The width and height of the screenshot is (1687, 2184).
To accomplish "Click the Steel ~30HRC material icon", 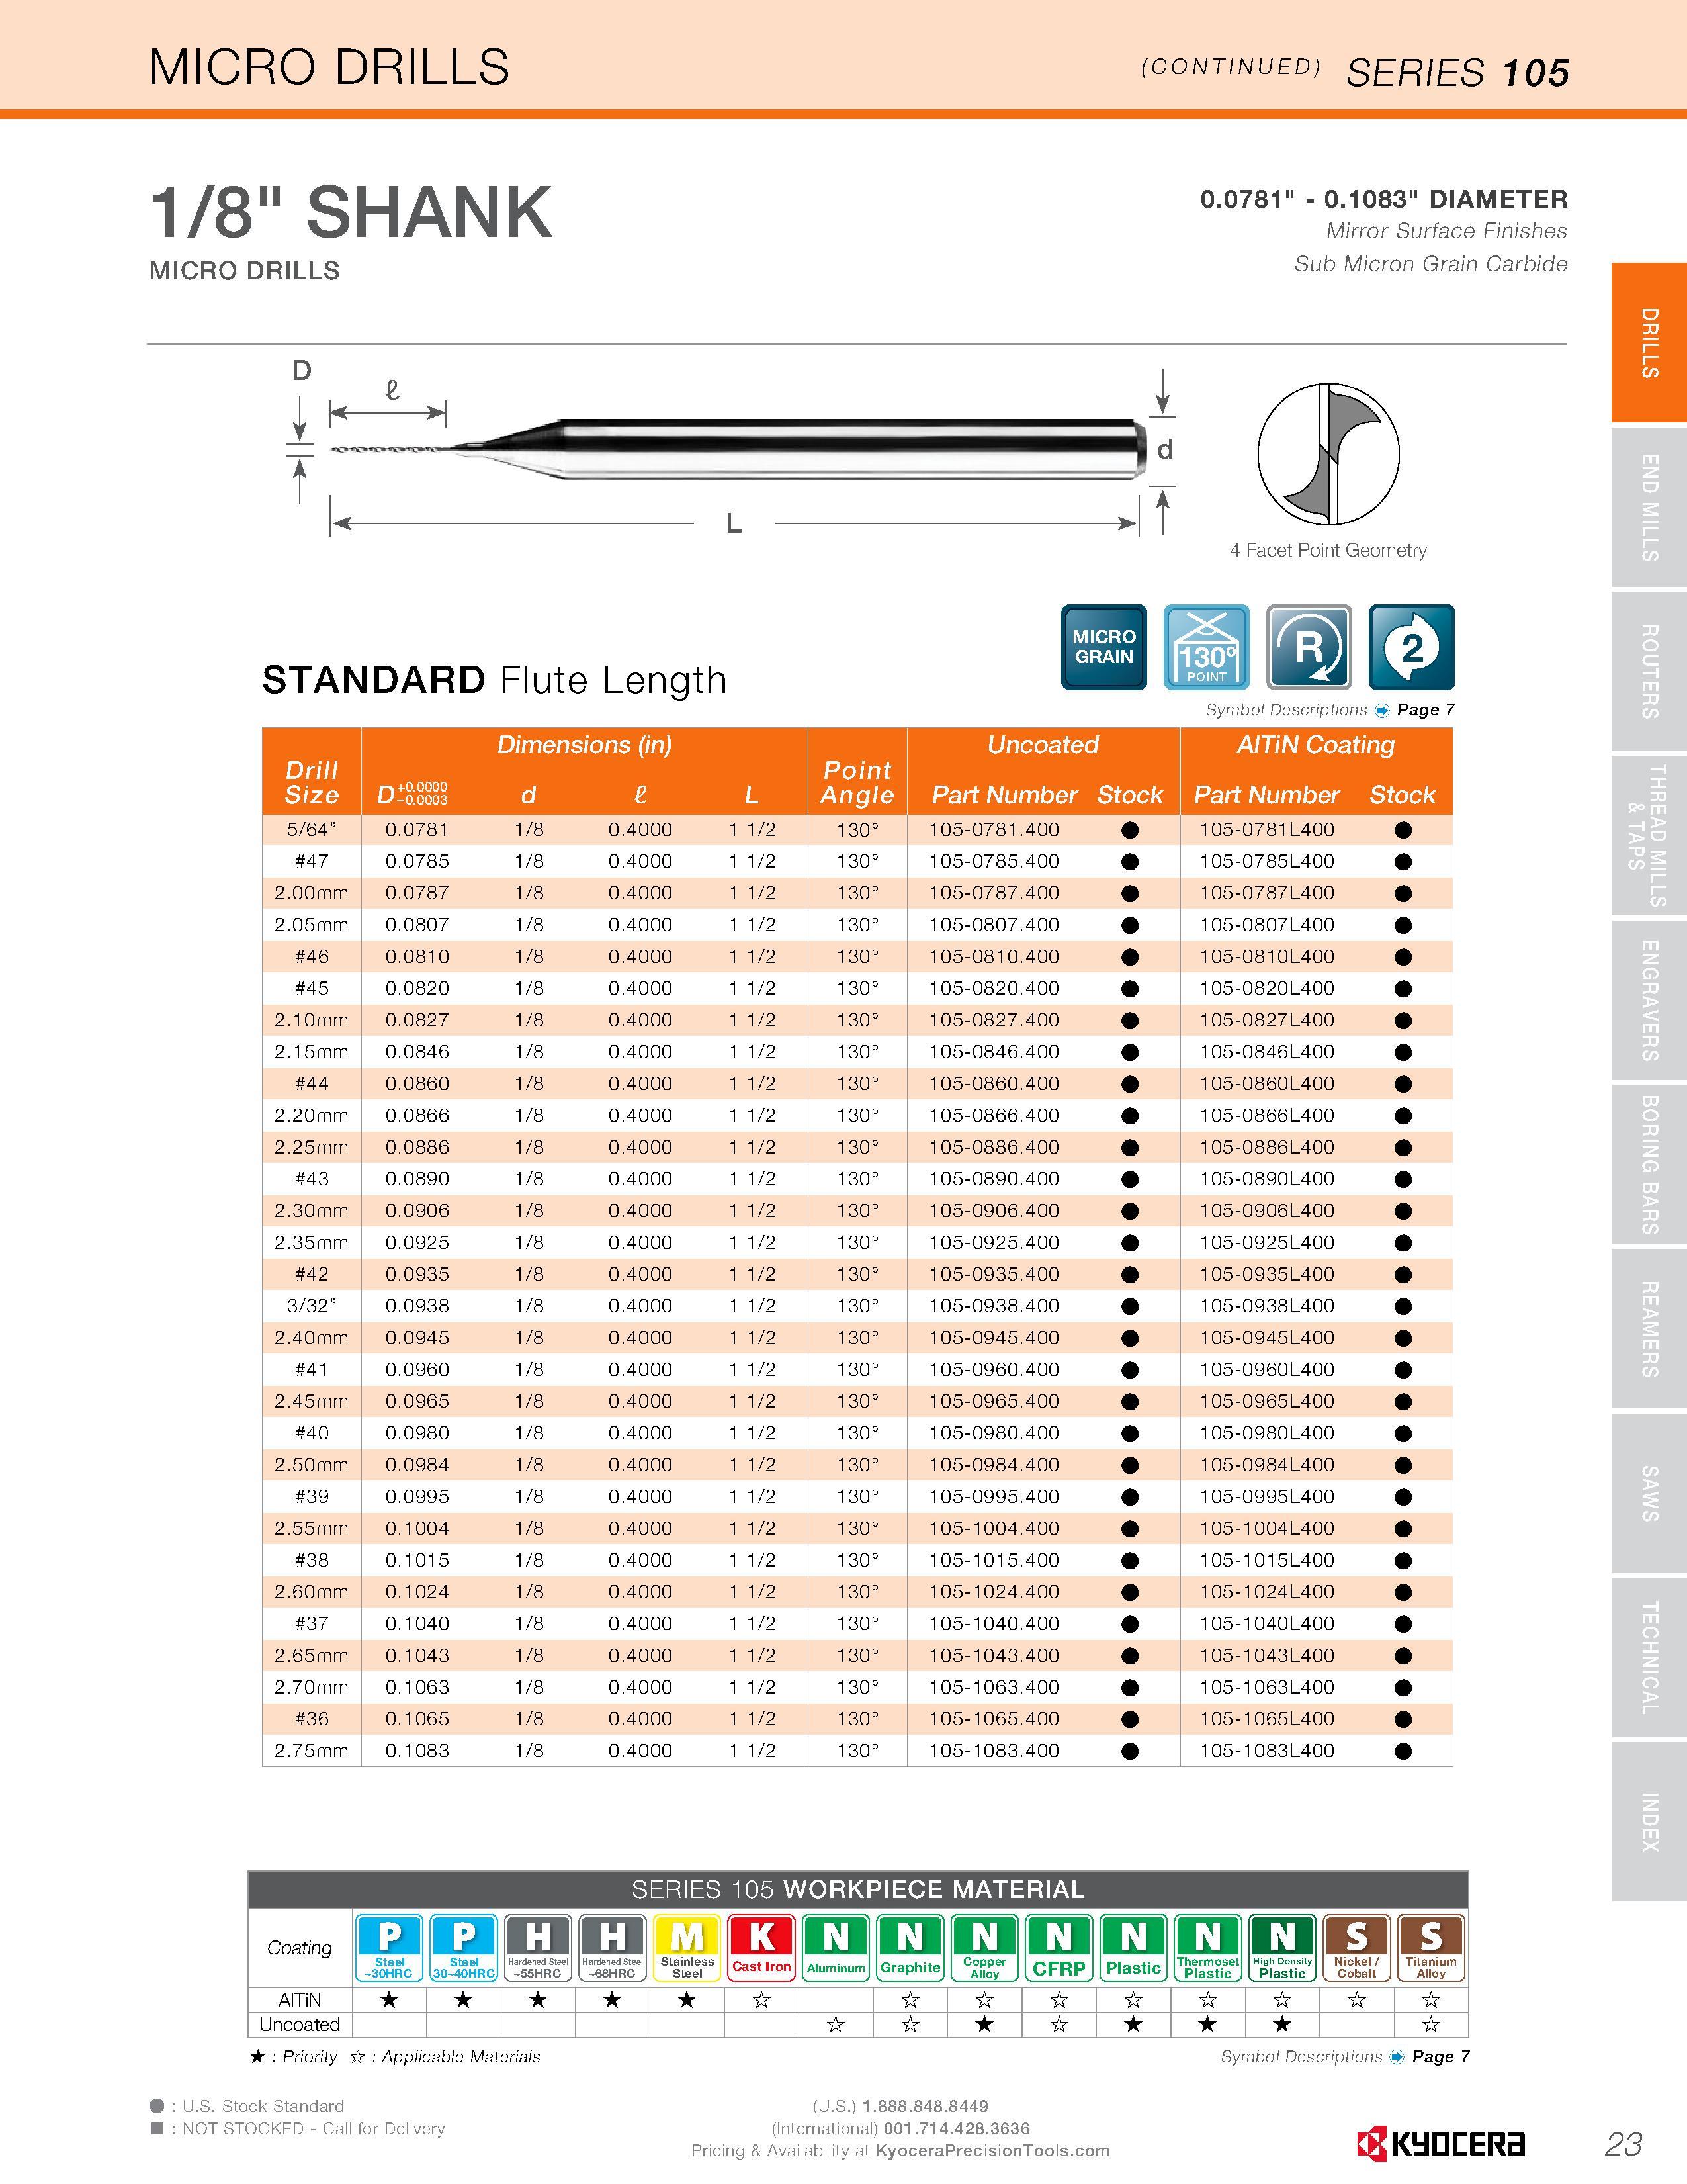I will 390,1947.
